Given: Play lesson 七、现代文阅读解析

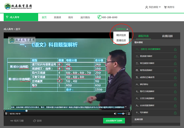Looking at the screenshot, I should 156,91.
